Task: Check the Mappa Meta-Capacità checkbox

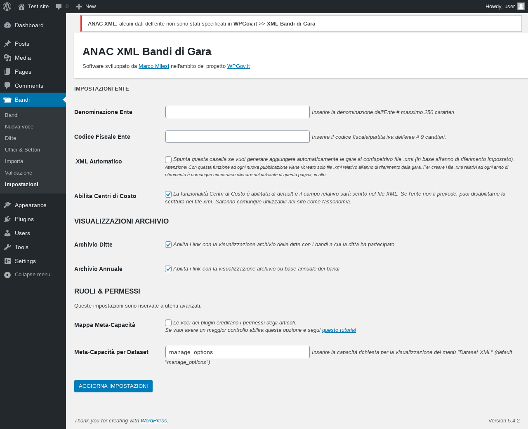Action: [168, 323]
